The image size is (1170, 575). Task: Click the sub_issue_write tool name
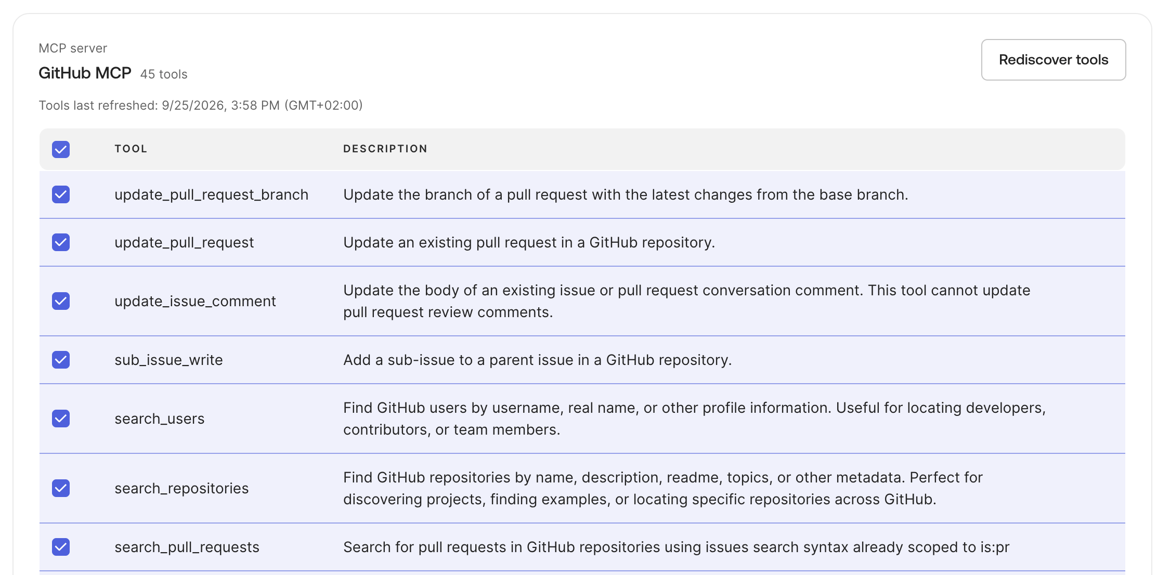pyautogui.click(x=168, y=360)
